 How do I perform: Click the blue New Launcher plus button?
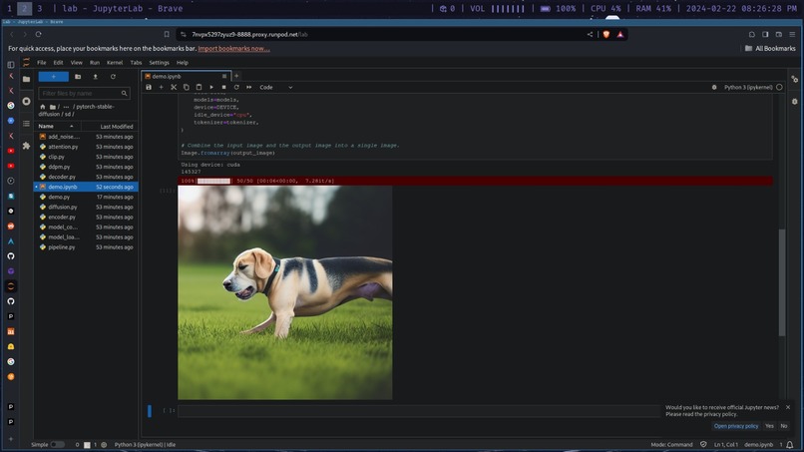(53, 77)
